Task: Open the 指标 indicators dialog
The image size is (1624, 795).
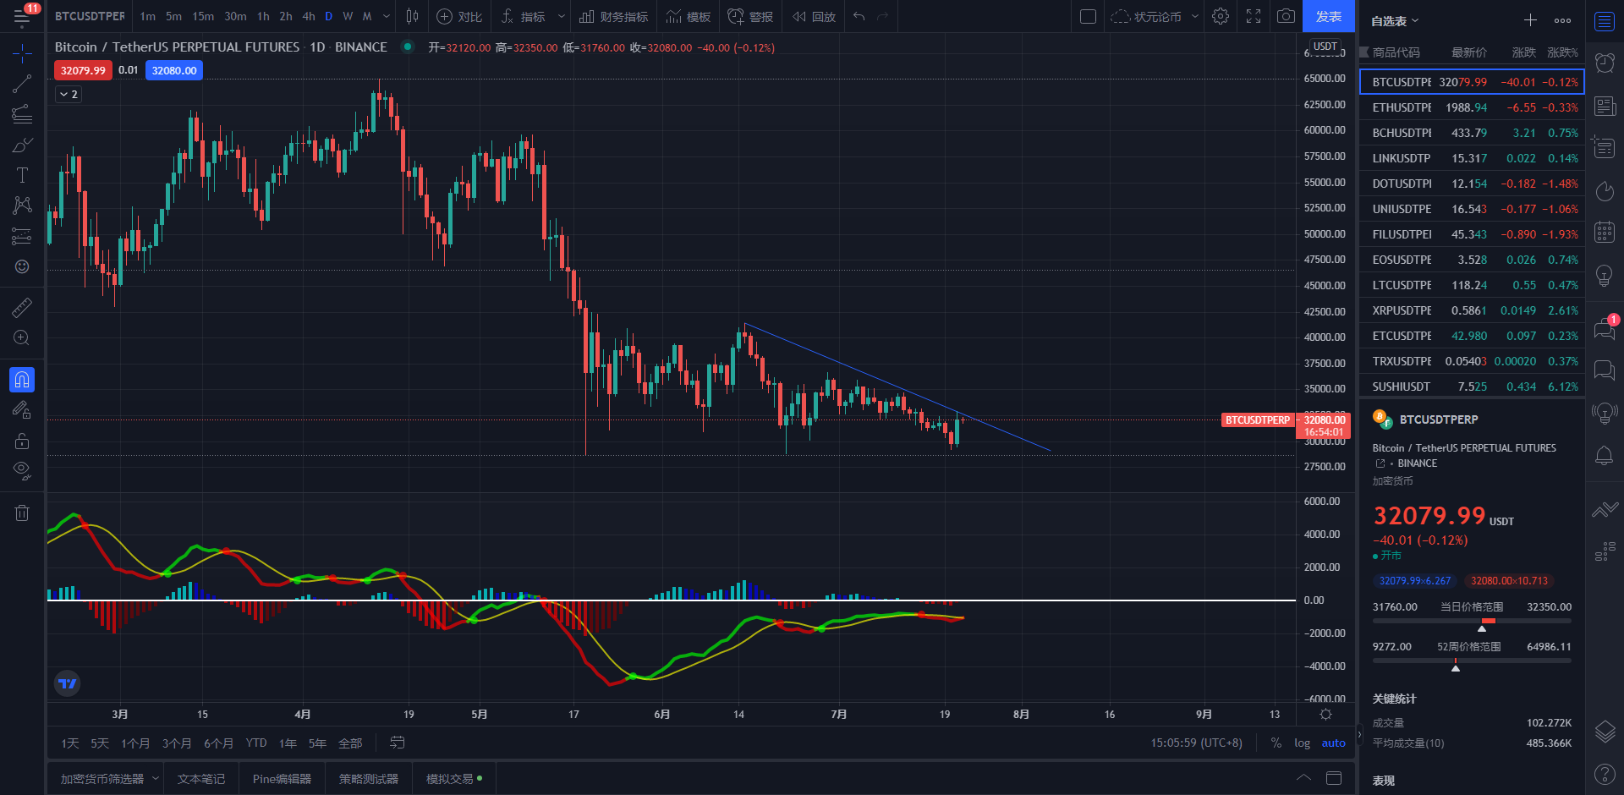Action: click(523, 16)
